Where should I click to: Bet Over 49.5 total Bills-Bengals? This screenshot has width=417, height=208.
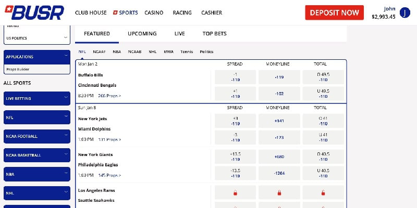323,77
